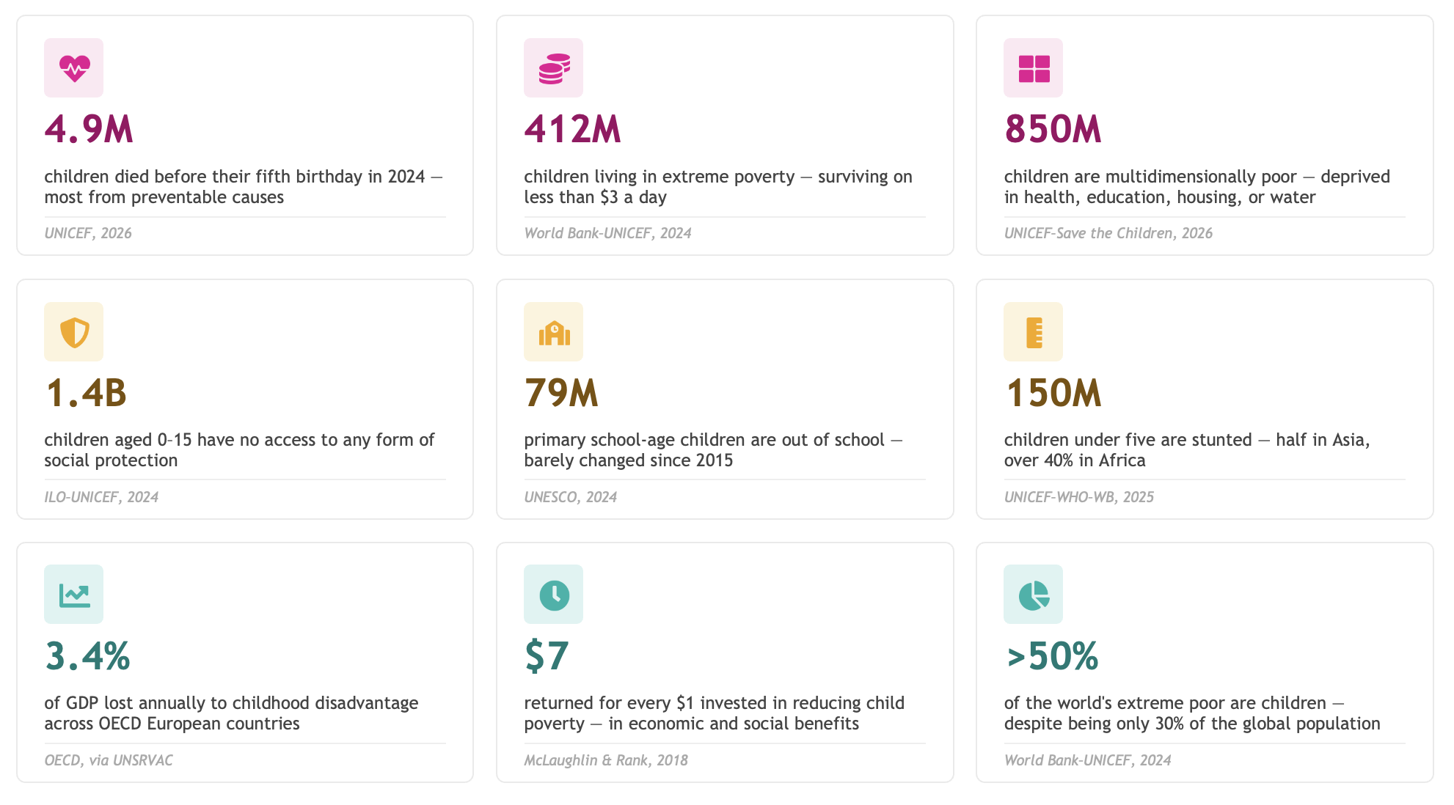Click the ILO-UNICEF, 2024 citation
This screenshot has height=805, width=1454.
tap(101, 497)
